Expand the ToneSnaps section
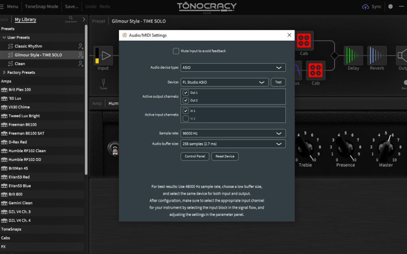The height and width of the screenshot is (254, 407). (11, 230)
